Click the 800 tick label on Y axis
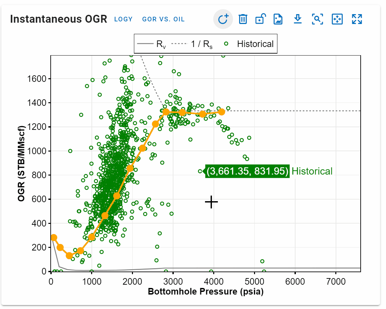Image resolution: width=386 pixels, height=309 pixels. coord(39,175)
